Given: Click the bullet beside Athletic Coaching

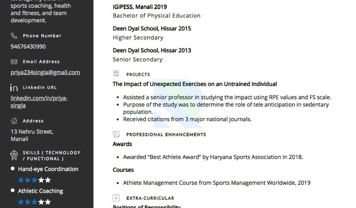Looking at the screenshot, I should tap(13, 191).
